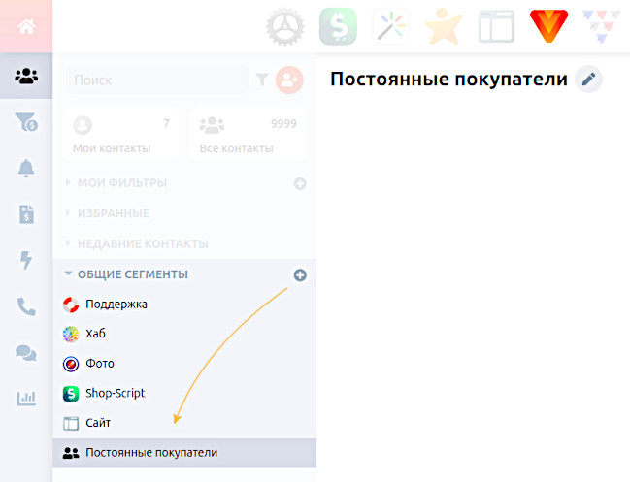The image size is (630, 482).
Task: Launch the paper planes mailer app icon
Action: coord(601,26)
